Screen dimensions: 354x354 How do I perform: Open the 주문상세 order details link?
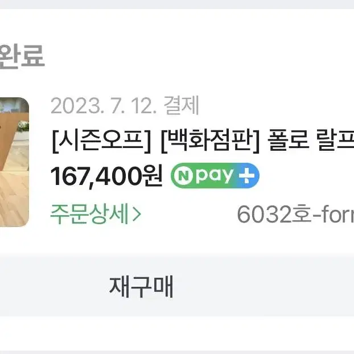pyautogui.click(x=96, y=213)
